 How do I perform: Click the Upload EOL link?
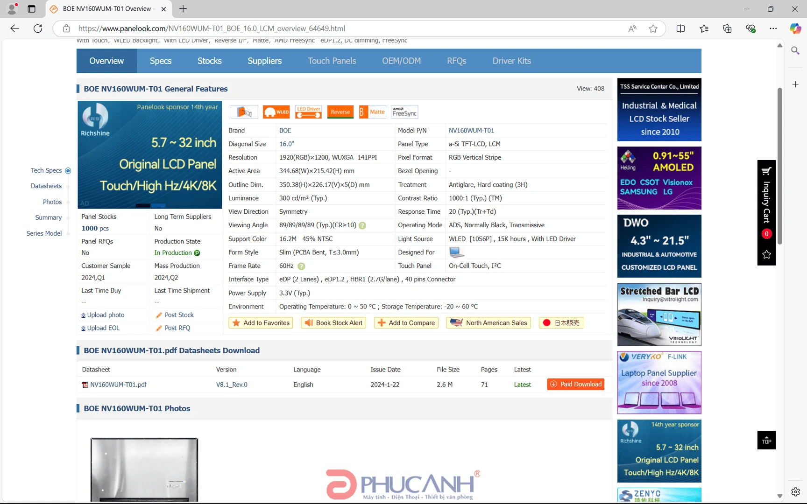(100, 329)
